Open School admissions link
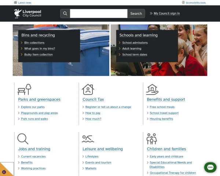Screen dimensions: 220x176 point(135,43)
